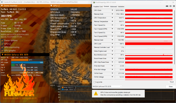Image resolution: width=176 pixels, height=103 pixels.
Task: Disable the GPU graphs checkbox
Action: (x=2, y=51)
